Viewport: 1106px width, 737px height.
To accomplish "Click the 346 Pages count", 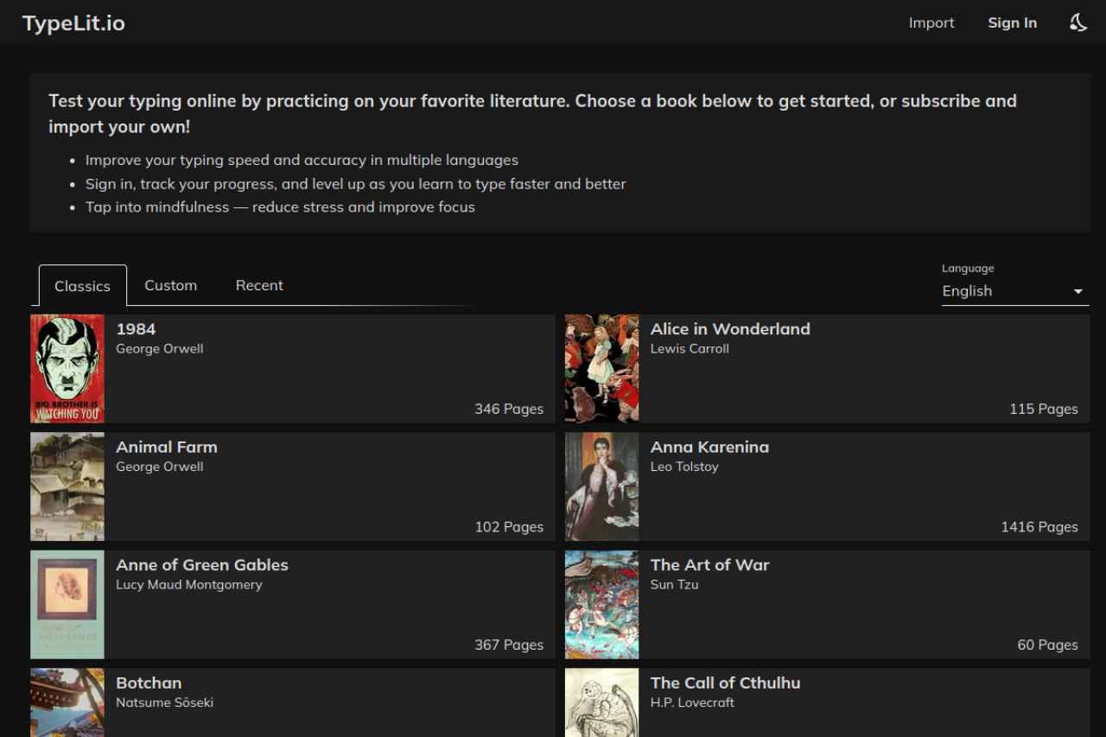I will 509,410.
